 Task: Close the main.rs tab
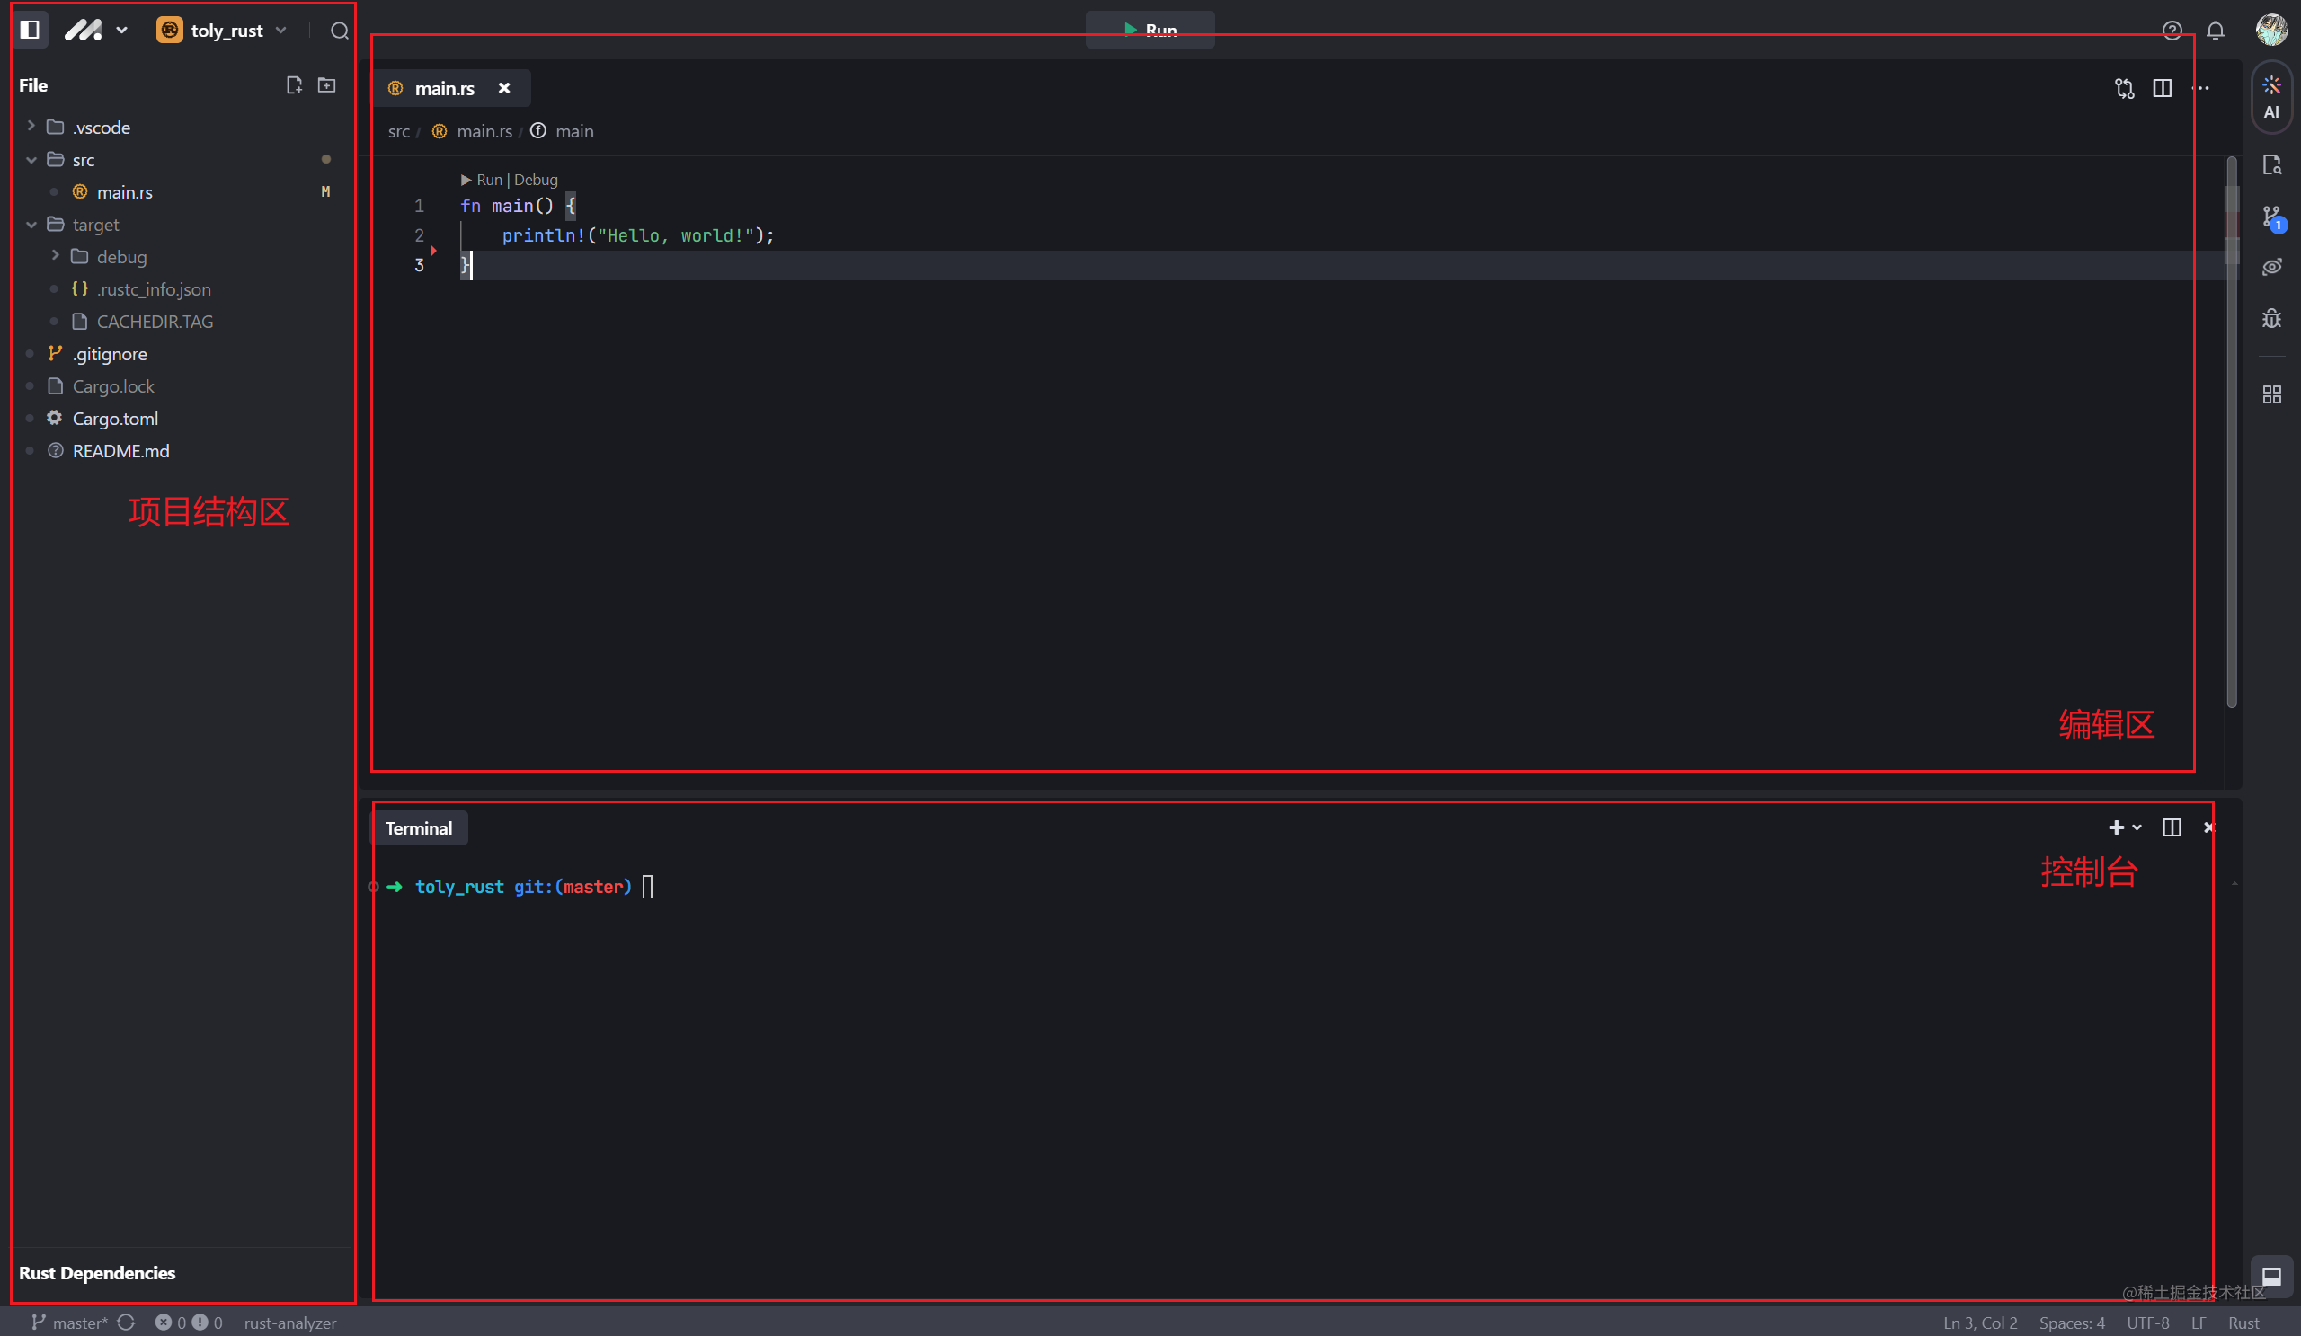504,89
